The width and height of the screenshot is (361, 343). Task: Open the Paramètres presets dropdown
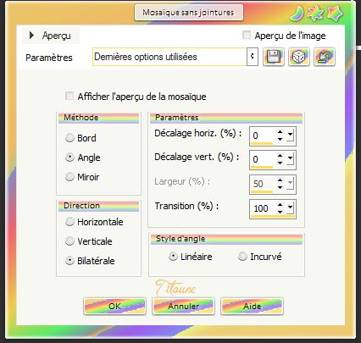pos(253,57)
